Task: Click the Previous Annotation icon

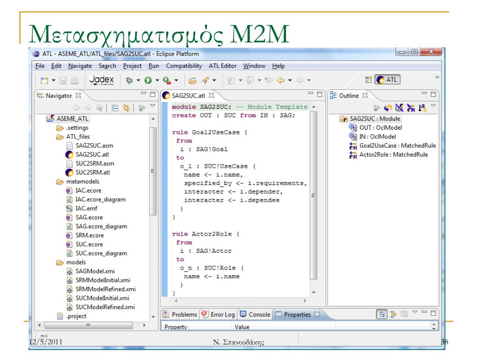Action: click(250, 80)
